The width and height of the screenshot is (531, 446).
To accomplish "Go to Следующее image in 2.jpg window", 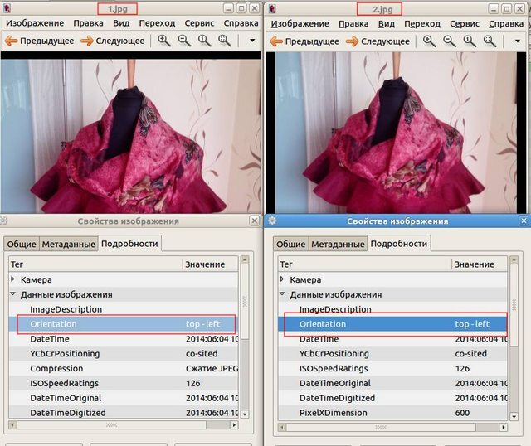I will point(378,41).
